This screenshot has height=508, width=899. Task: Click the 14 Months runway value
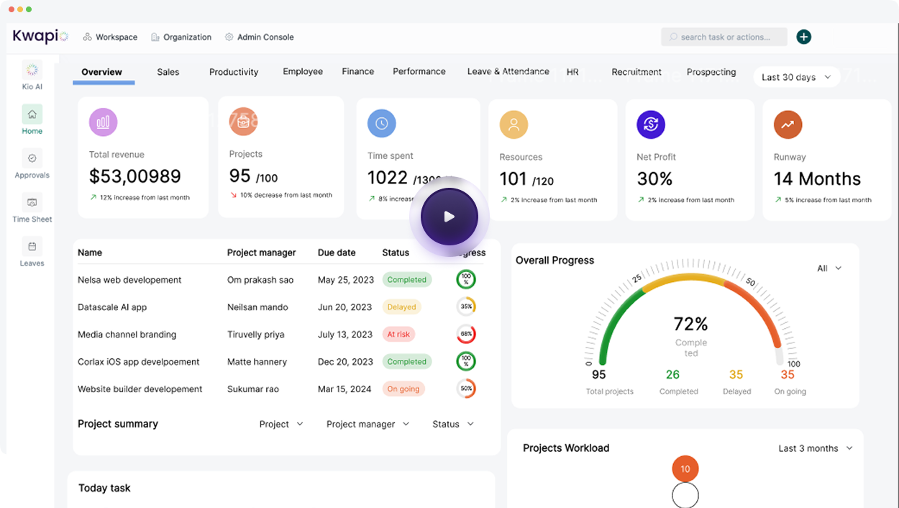point(817,178)
